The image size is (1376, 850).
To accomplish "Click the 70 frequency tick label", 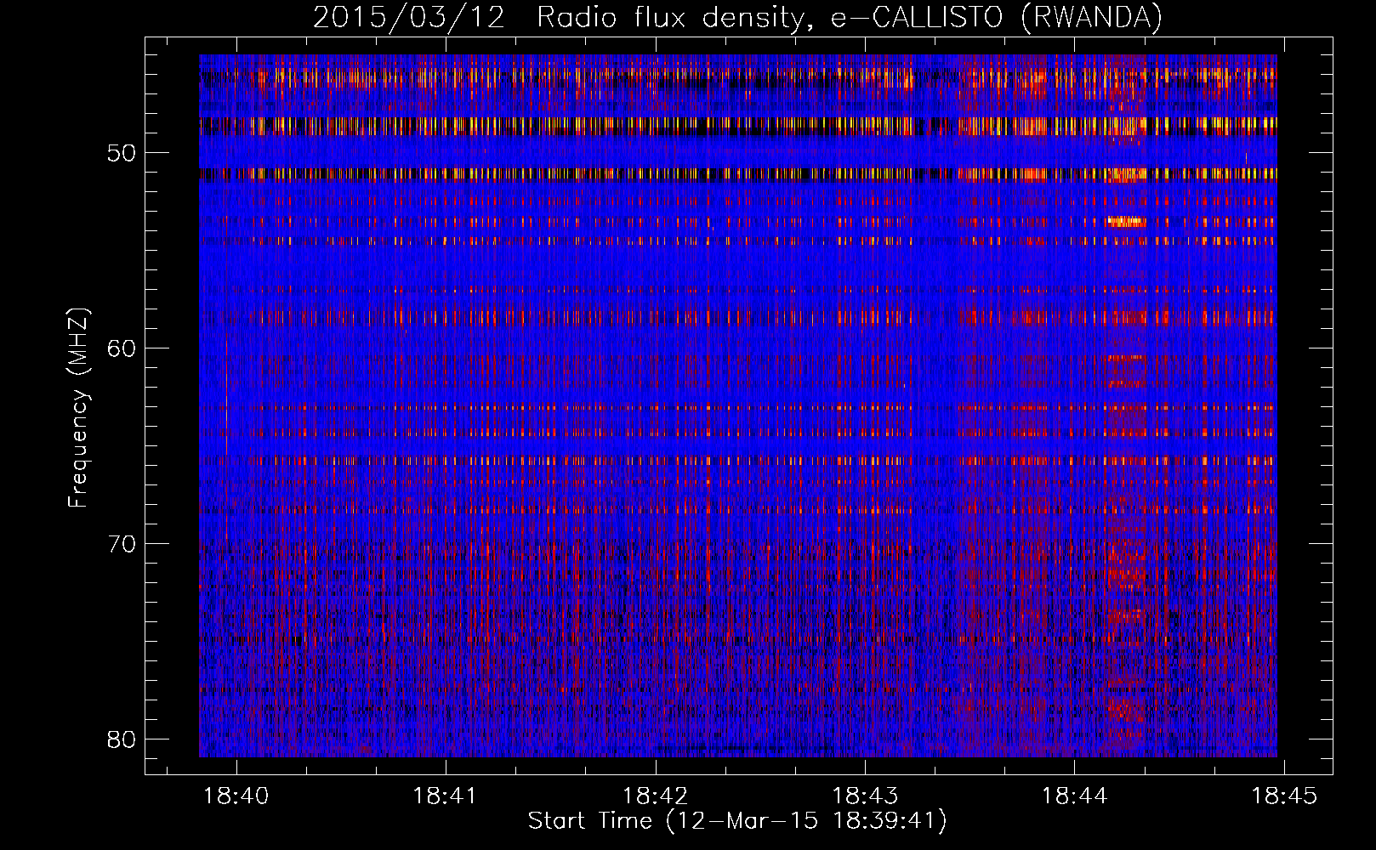I will [122, 544].
